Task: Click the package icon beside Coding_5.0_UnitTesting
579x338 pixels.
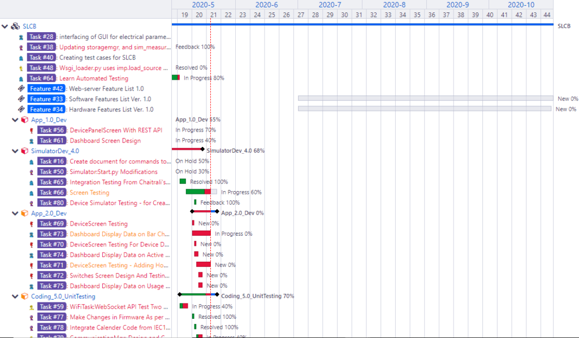Action: click(24, 296)
